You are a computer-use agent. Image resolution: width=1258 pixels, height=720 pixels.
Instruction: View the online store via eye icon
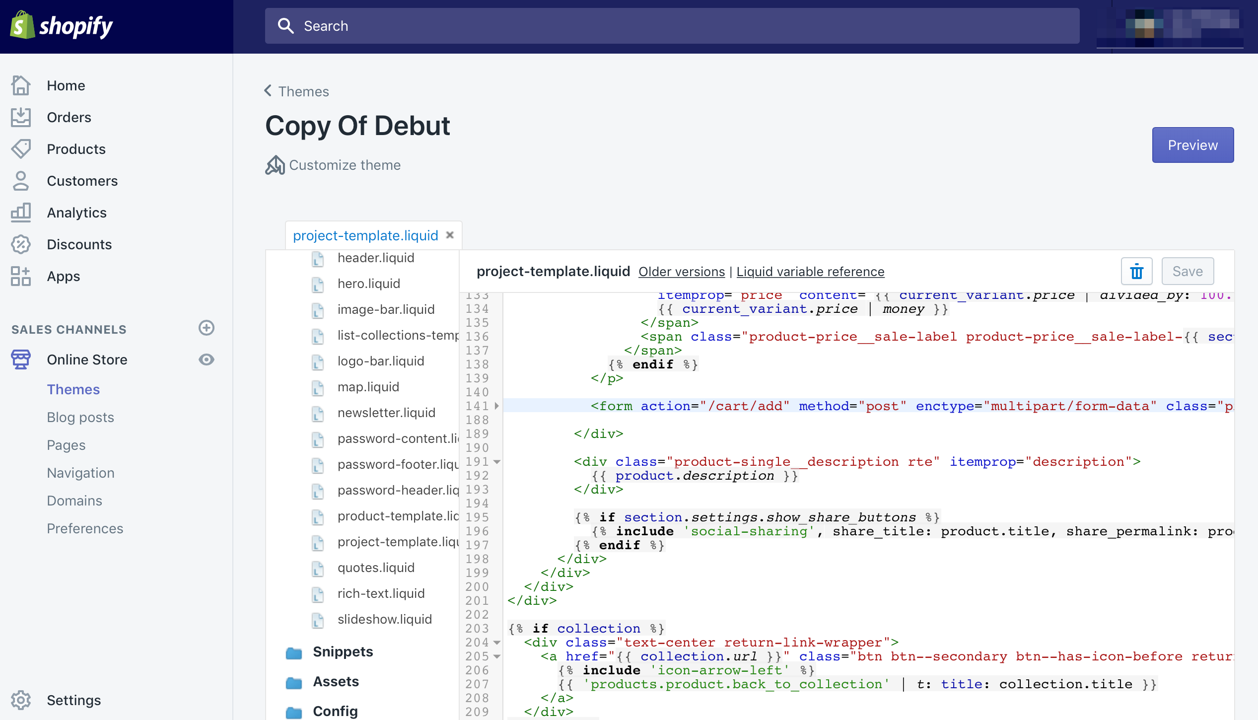point(207,360)
